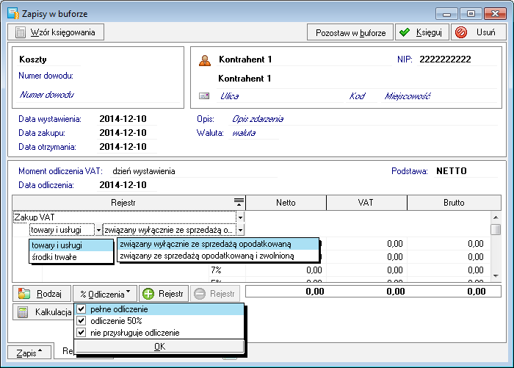Click the Zakup VAT register field

tap(125, 217)
